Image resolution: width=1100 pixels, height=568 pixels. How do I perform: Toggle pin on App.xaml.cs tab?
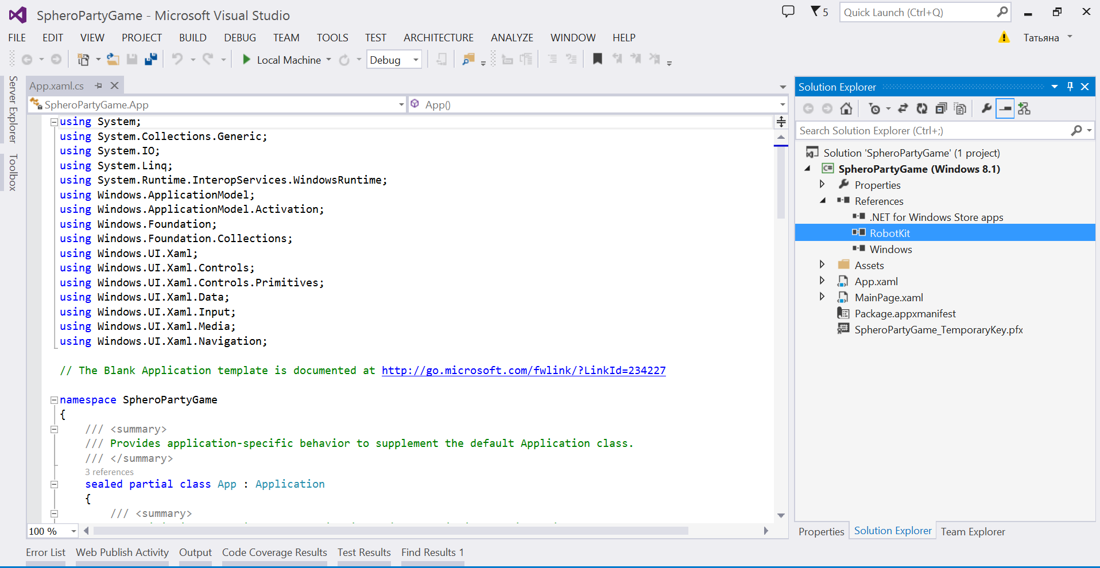99,85
